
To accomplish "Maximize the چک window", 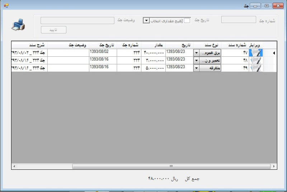I will (x=267, y=6).
